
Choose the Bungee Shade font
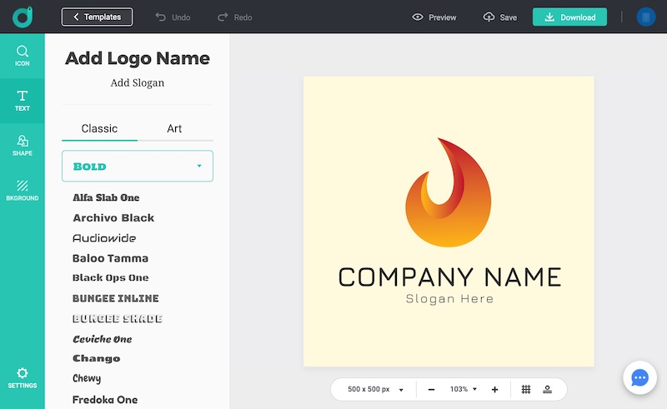point(118,318)
